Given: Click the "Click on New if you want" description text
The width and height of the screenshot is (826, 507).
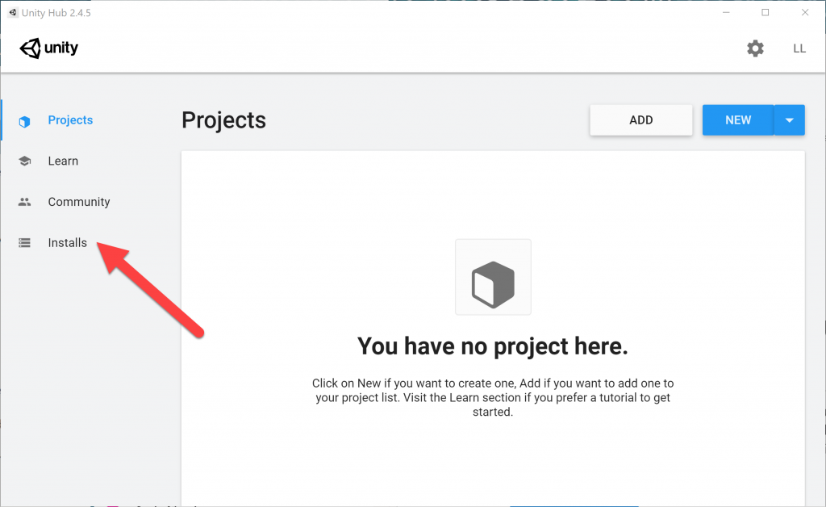Looking at the screenshot, I should point(493,397).
